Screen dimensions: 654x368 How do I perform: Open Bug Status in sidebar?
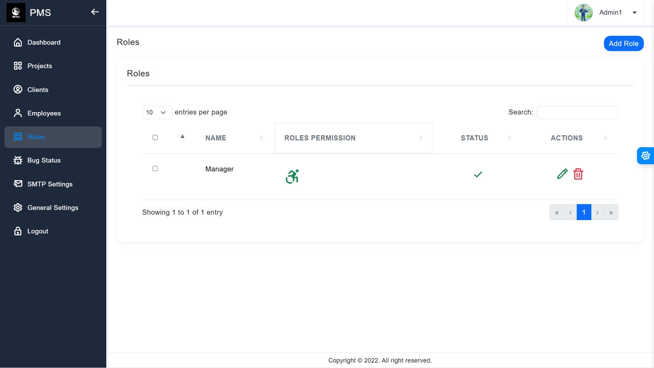click(x=44, y=160)
